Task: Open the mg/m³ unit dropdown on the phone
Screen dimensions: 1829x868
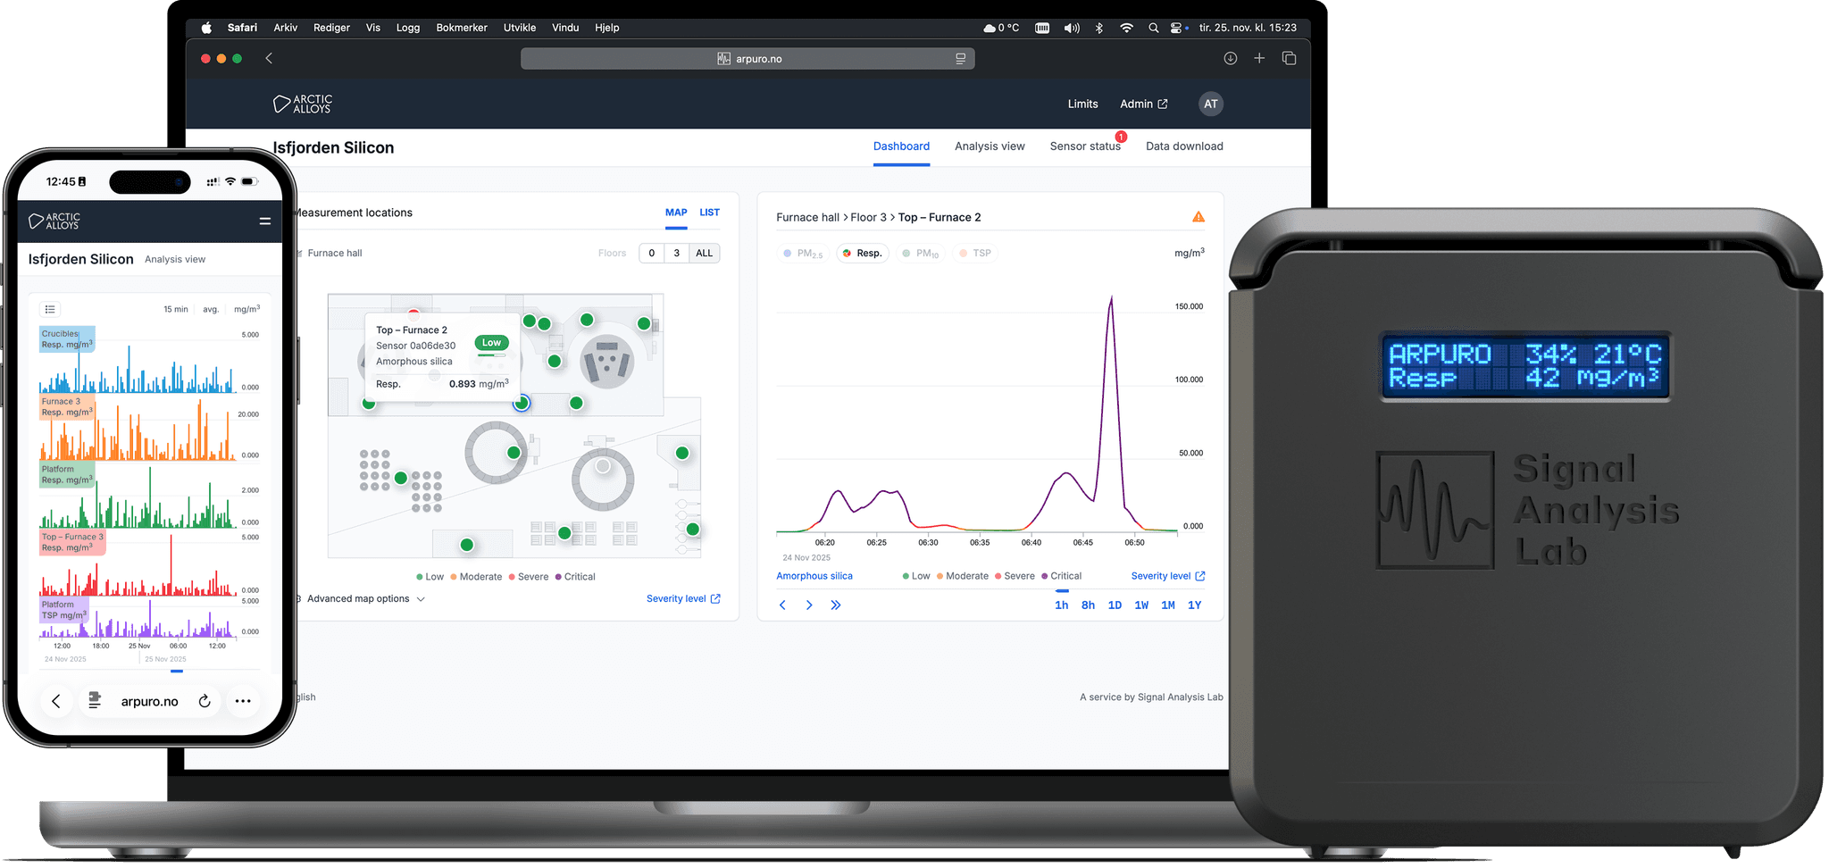Action: [247, 310]
